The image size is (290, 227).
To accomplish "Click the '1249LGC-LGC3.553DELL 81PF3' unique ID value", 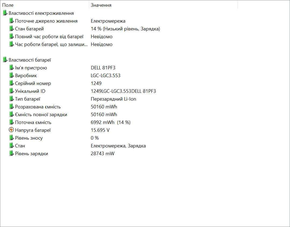I will (x=123, y=91).
